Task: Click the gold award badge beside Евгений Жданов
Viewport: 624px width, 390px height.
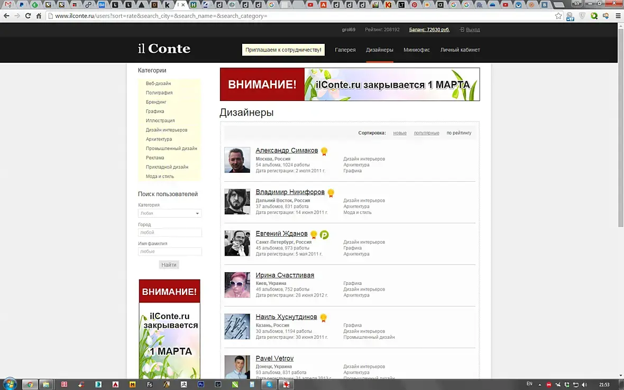Action: click(x=314, y=235)
